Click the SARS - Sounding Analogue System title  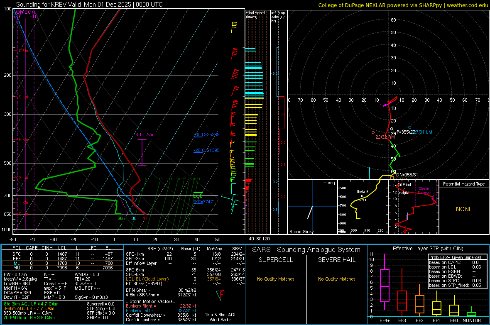pyautogui.click(x=306, y=250)
